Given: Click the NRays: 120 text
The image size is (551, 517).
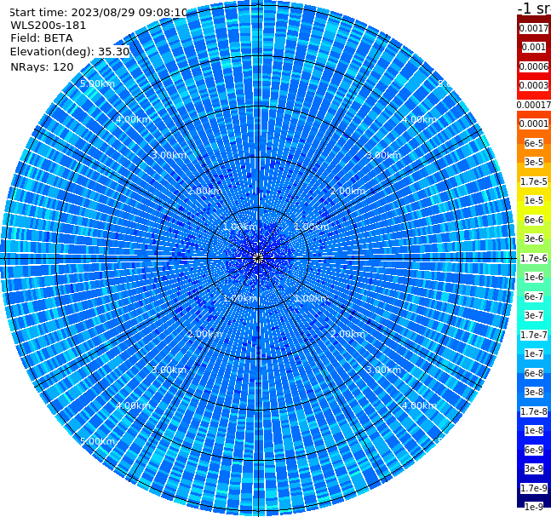Looking at the screenshot, I should (42, 67).
